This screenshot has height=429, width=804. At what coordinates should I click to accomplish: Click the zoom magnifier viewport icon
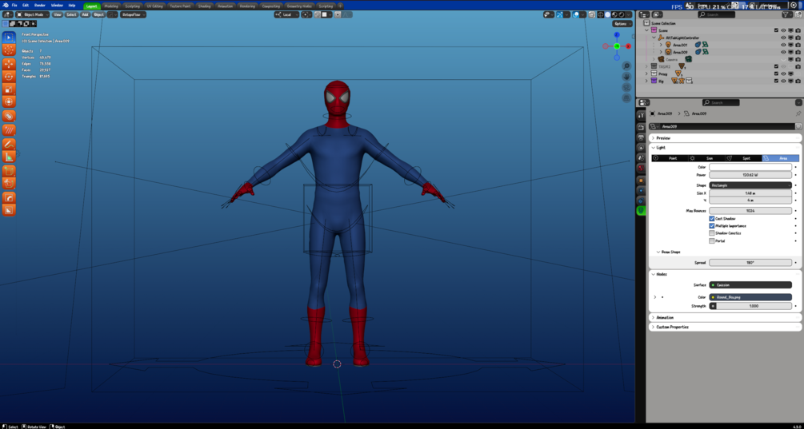point(627,66)
